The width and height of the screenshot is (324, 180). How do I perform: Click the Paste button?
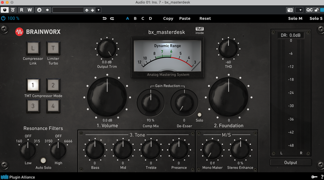click(185, 19)
